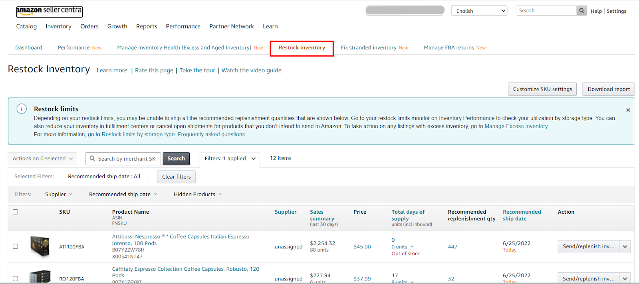Image resolution: width=639 pixels, height=284 pixels.
Task: Open the Hidden Products filter dropdown
Action: (x=198, y=194)
